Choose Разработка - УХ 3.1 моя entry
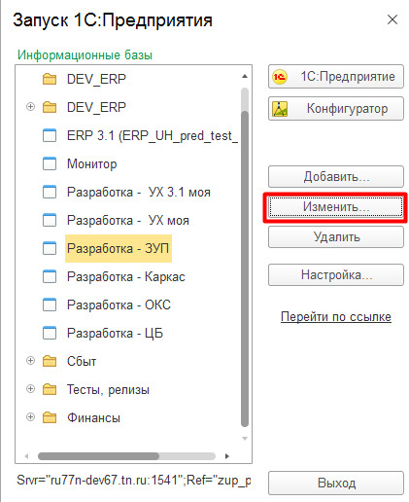The width and height of the screenshot is (409, 502). [139, 193]
